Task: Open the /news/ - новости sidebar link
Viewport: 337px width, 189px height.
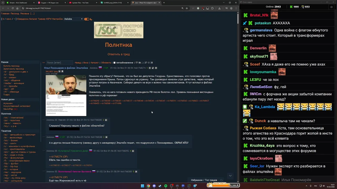Action: (x=12, y=123)
